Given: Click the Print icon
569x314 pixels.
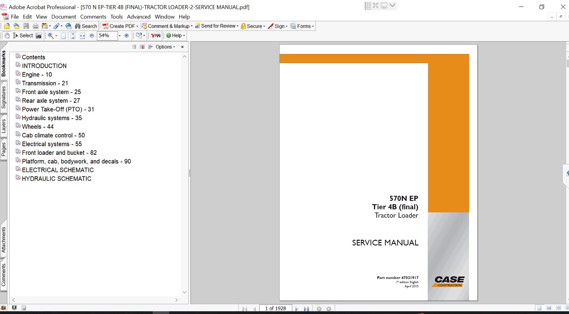Looking at the screenshot, I should click(x=36, y=26).
